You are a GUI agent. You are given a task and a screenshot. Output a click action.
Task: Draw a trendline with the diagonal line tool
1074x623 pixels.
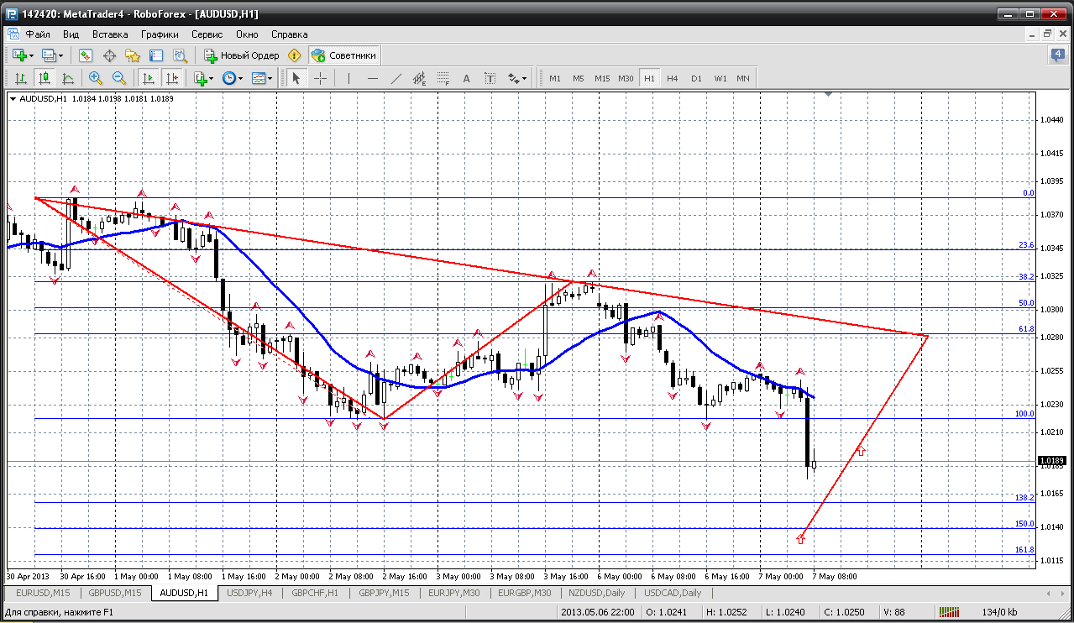click(396, 78)
